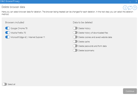Click the Continue button
Image resolution: width=138 pixels, height=95 pixels.
[130, 91]
